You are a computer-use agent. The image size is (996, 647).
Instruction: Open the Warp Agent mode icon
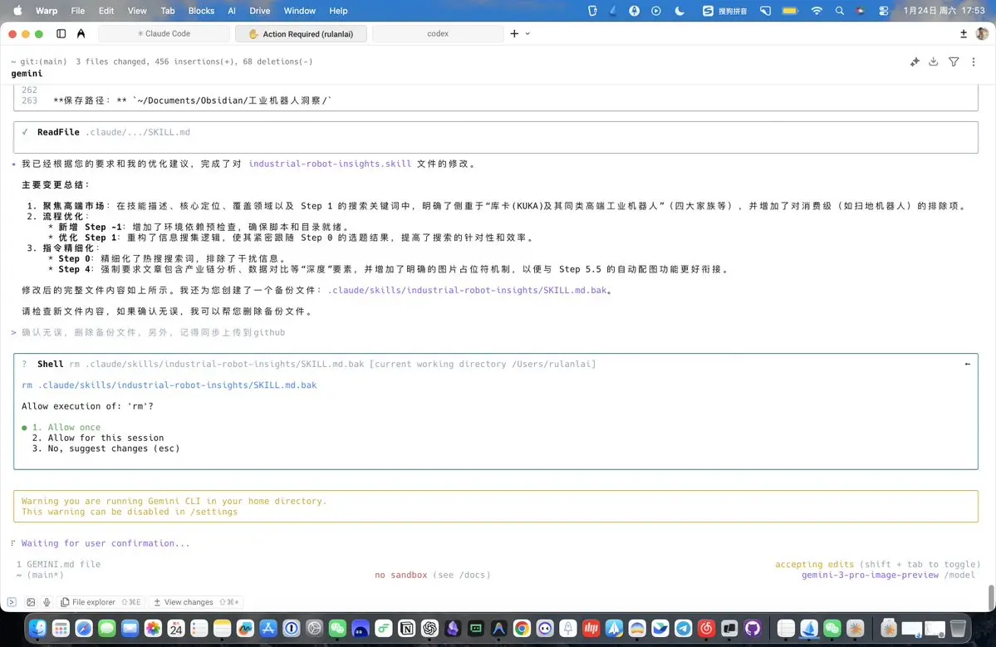pos(81,34)
